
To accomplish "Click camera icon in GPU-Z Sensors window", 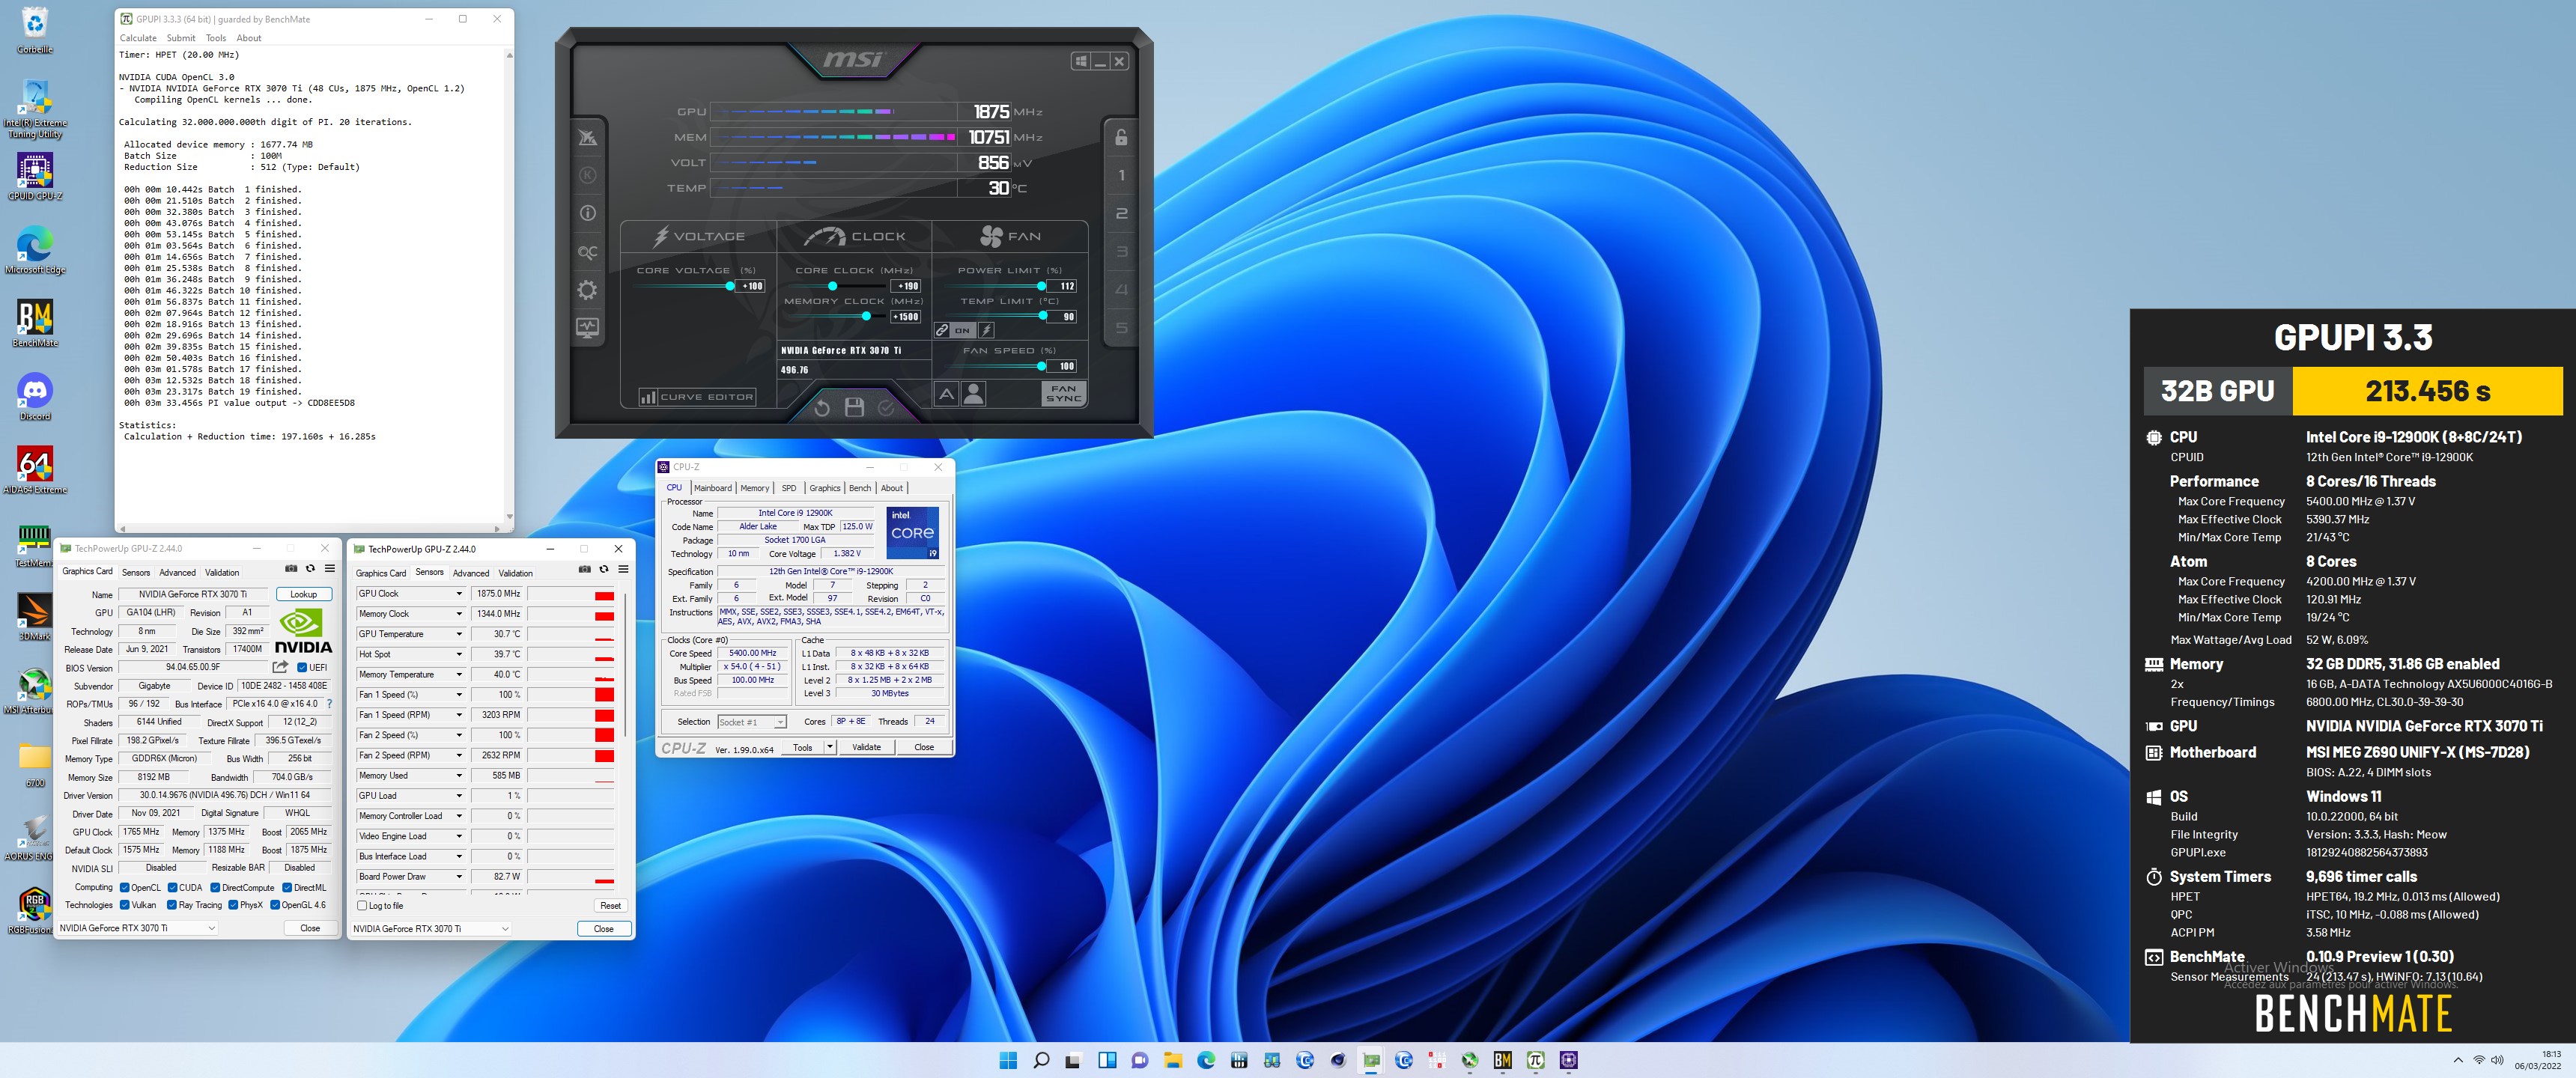I will (x=585, y=569).
